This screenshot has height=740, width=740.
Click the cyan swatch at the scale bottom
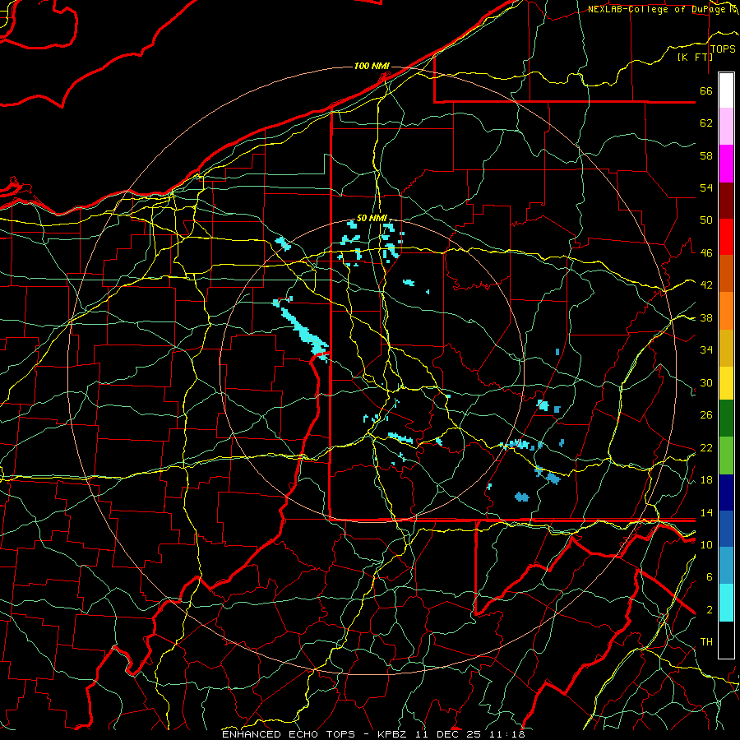726,603
